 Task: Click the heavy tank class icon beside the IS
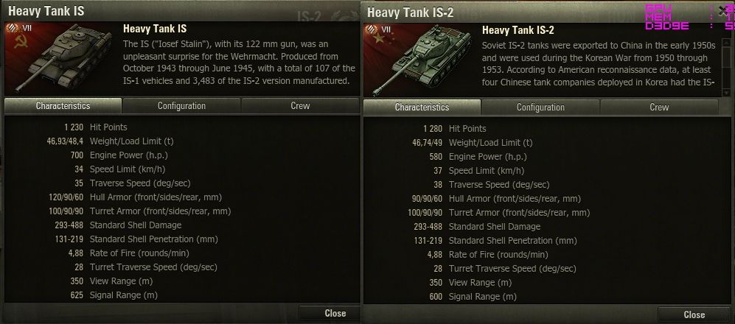(x=13, y=28)
